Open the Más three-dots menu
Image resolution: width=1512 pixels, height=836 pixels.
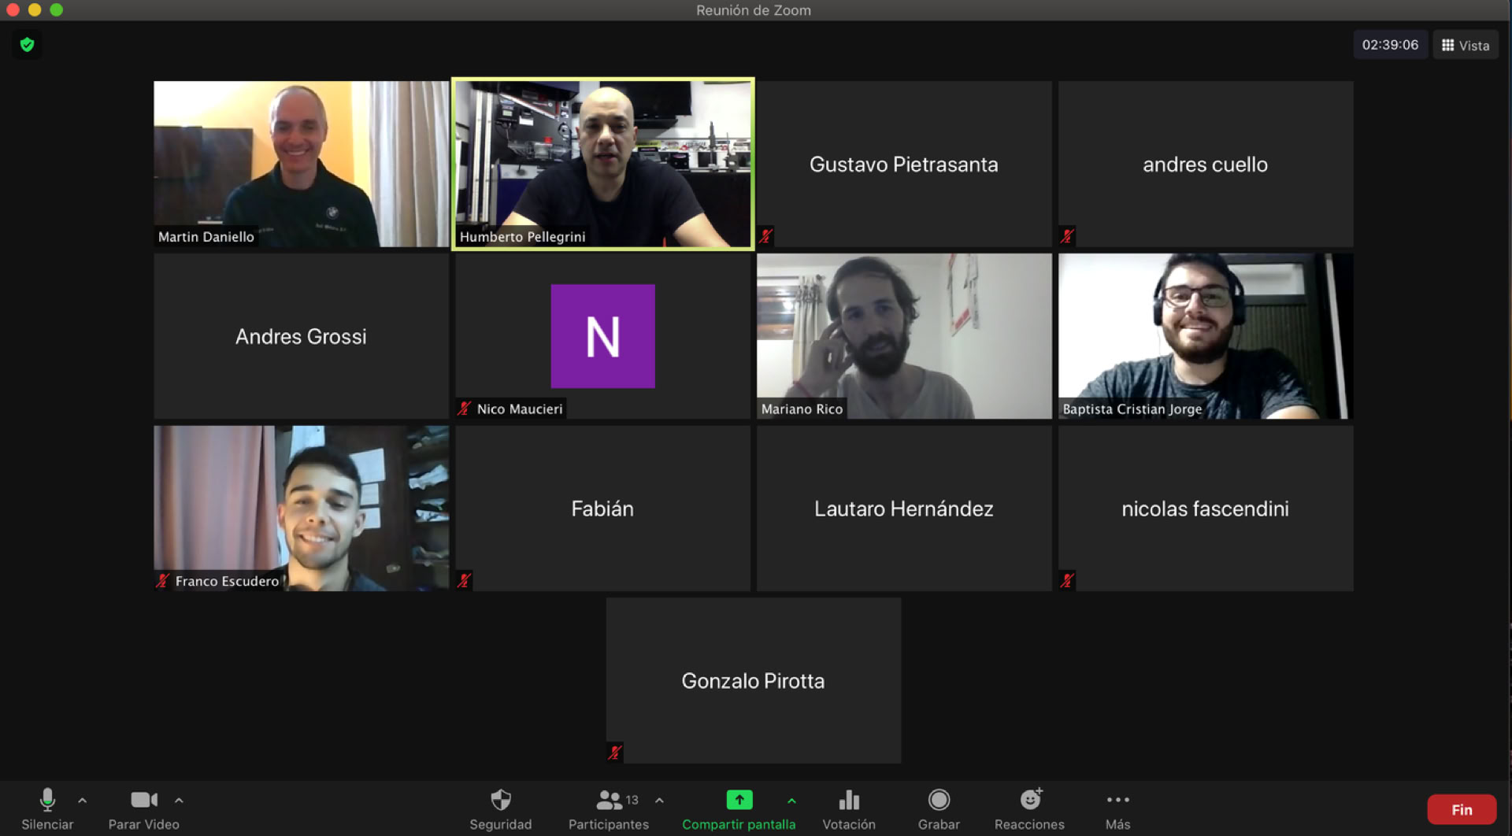[1117, 800]
